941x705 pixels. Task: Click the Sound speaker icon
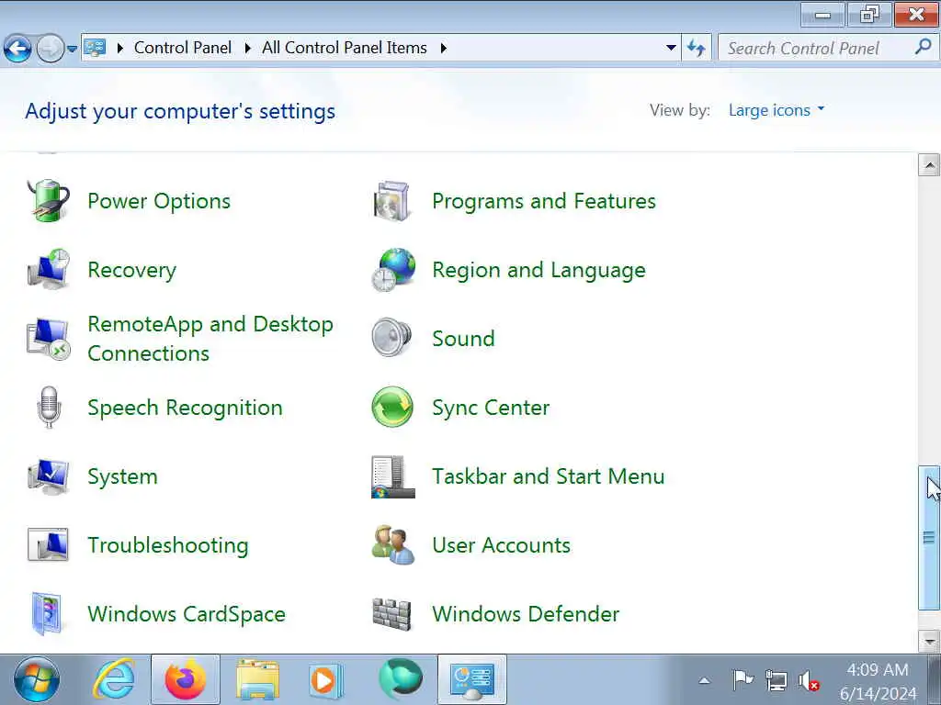pyautogui.click(x=391, y=338)
